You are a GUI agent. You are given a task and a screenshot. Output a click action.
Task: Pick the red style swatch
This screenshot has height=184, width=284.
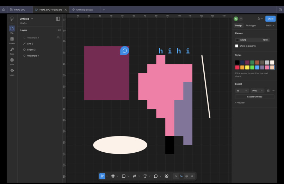(x=237, y=68)
